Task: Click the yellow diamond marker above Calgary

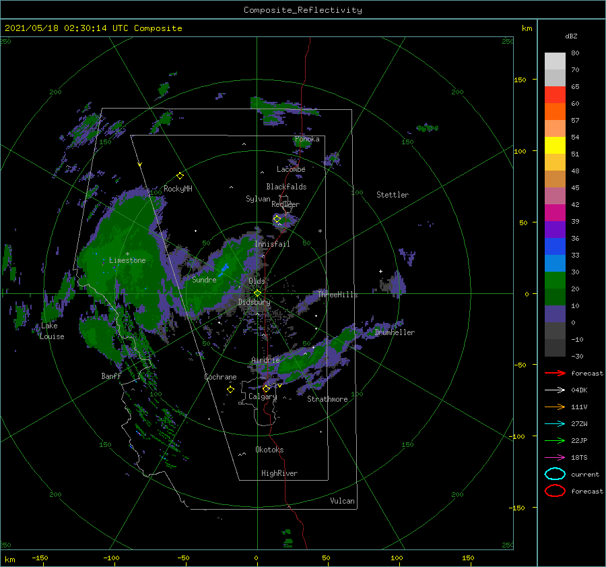Action: pos(266,388)
